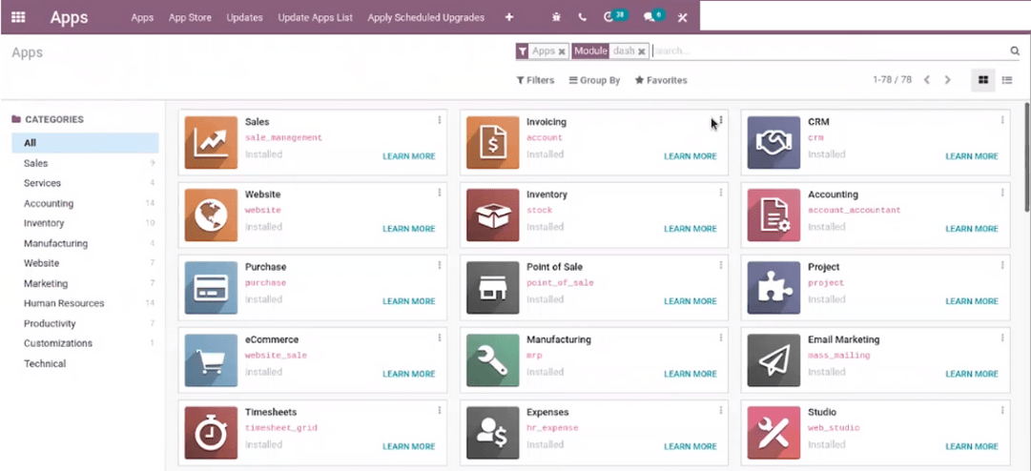Go to next page arrow
Screen dimensions: 1031x471
click(x=947, y=80)
